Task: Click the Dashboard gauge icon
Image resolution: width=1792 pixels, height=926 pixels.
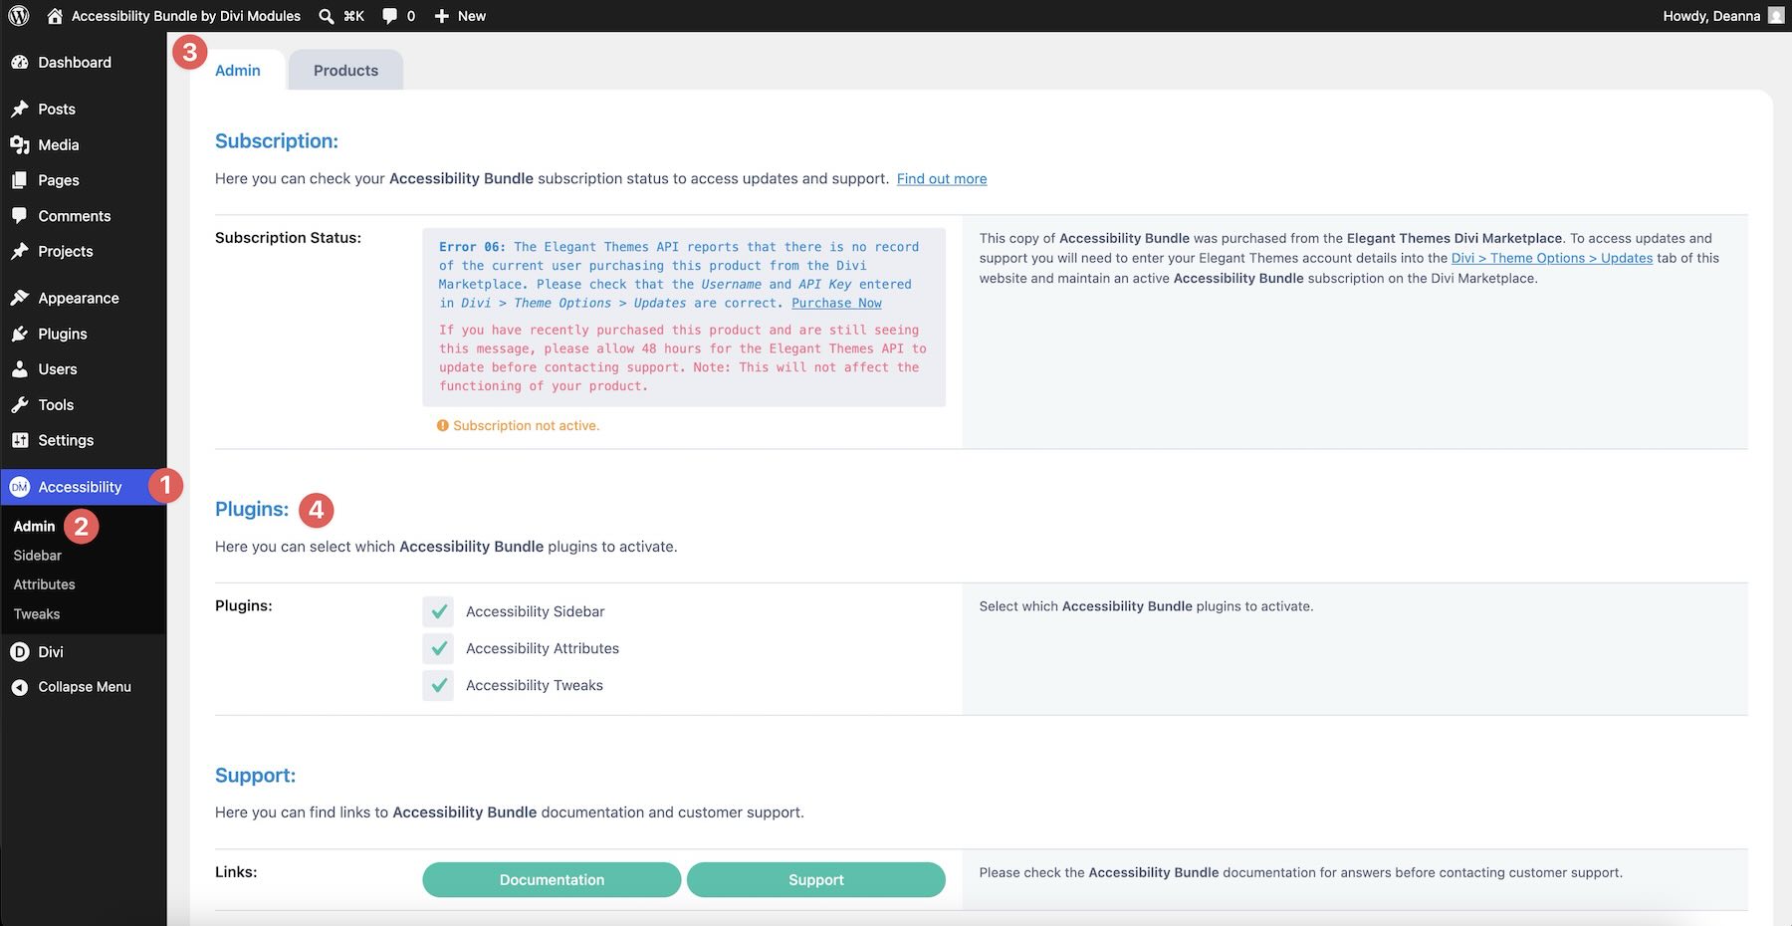Action: [20, 62]
